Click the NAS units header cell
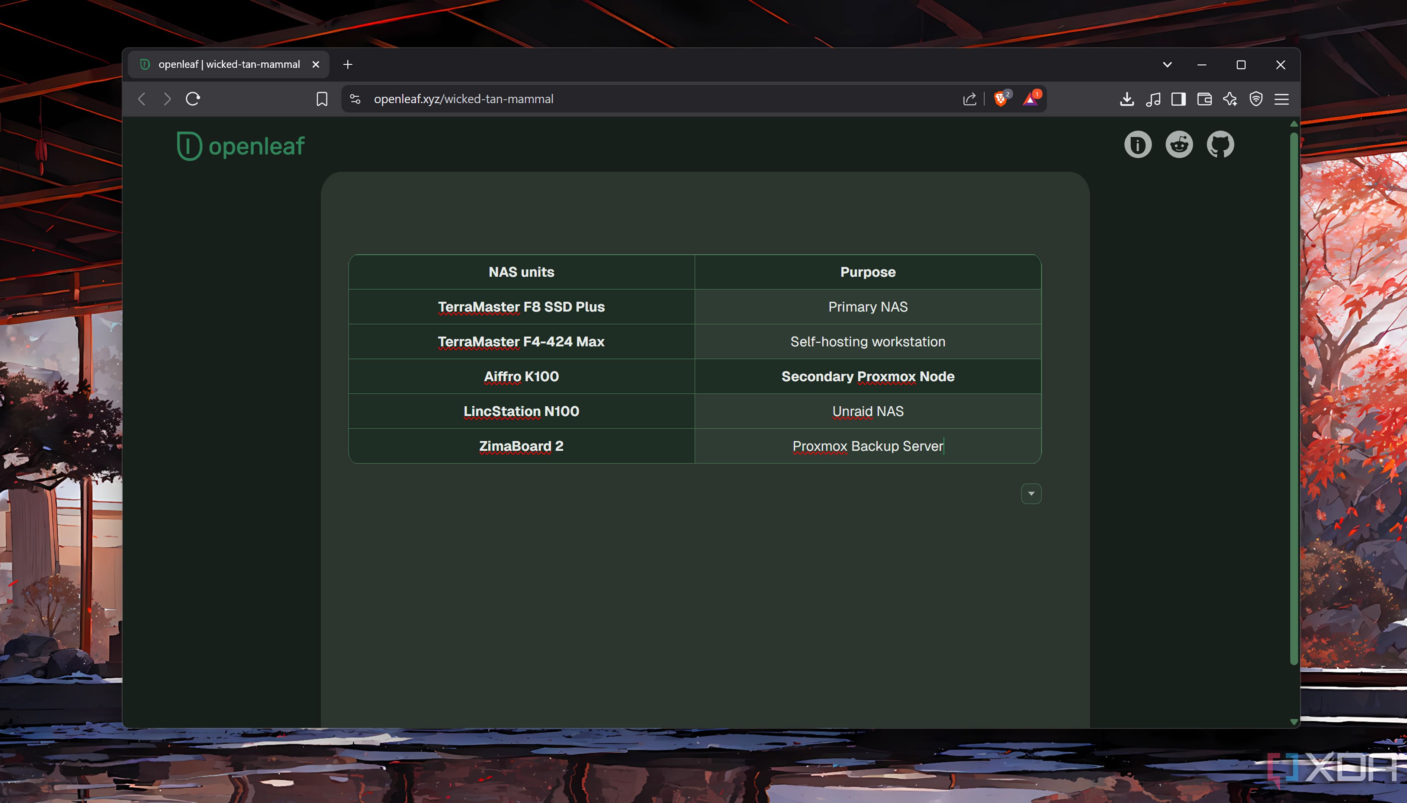The image size is (1407, 803). pos(521,272)
